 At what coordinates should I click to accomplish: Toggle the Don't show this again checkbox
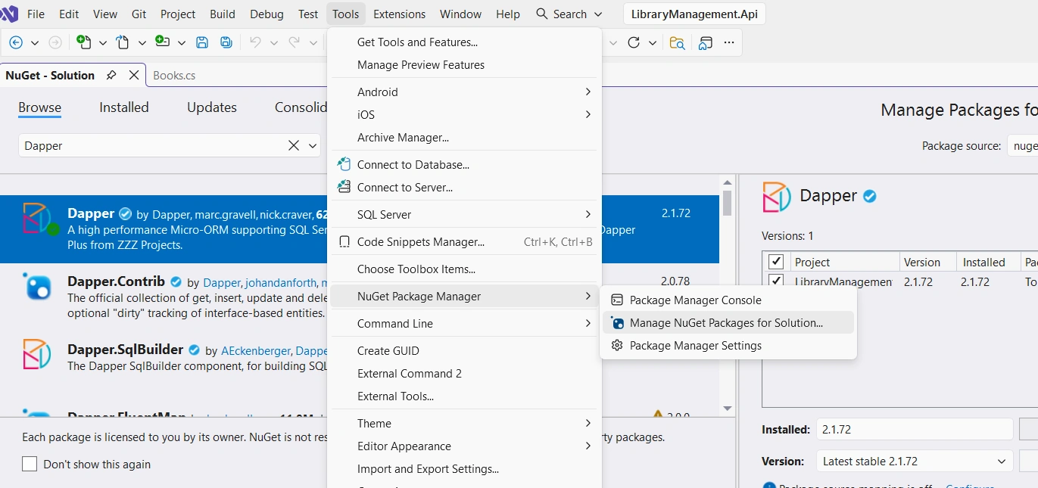[30, 464]
